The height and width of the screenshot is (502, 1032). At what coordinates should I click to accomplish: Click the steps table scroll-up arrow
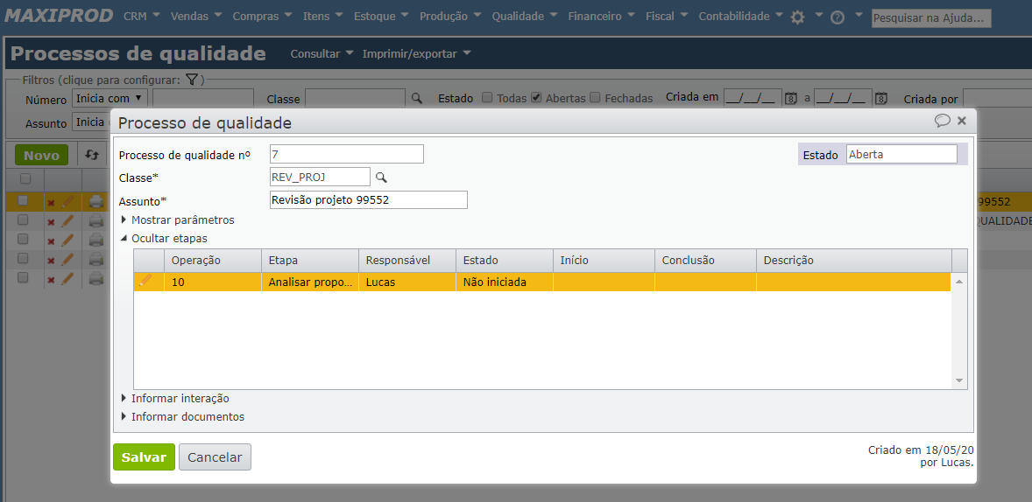959,282
